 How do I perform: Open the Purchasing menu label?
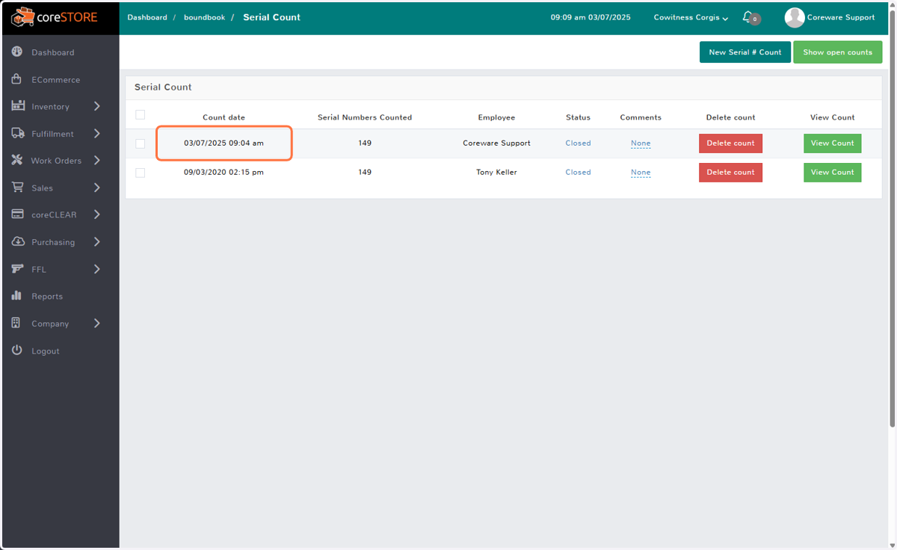coord(53,242)
